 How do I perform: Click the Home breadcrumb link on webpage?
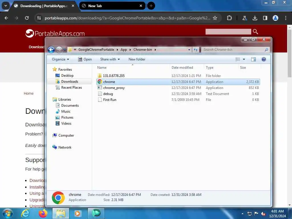point(29,94)
